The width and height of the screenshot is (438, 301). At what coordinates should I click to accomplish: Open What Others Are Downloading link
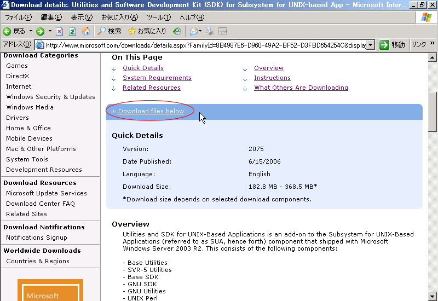301,88
